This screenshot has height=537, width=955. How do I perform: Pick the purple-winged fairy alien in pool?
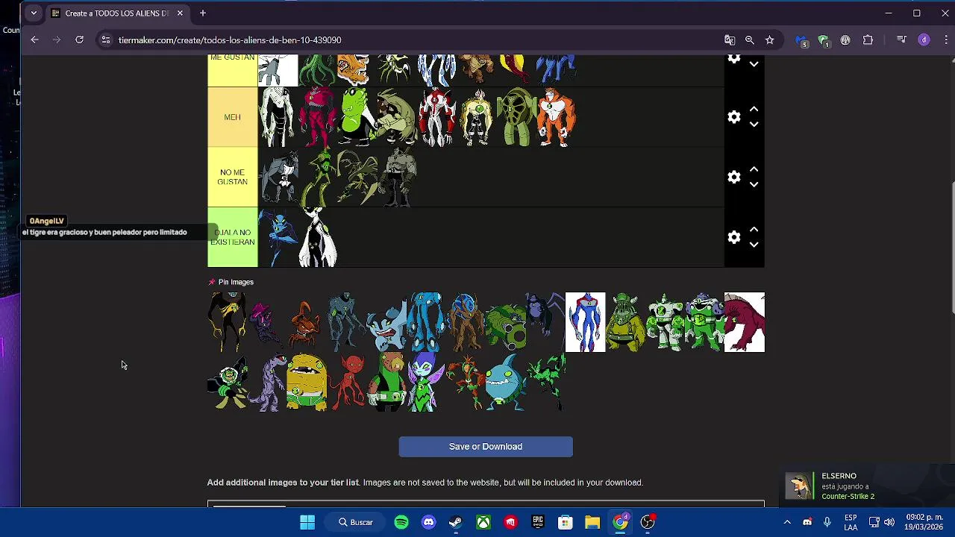(x=426, y=383)
